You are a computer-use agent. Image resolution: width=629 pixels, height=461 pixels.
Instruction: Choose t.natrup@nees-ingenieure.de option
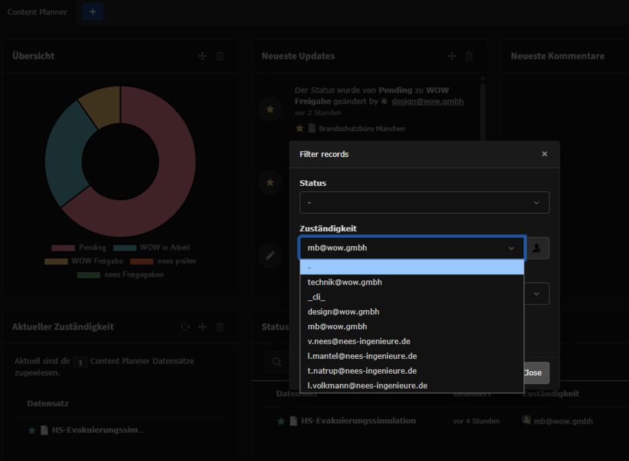point(412,371)
